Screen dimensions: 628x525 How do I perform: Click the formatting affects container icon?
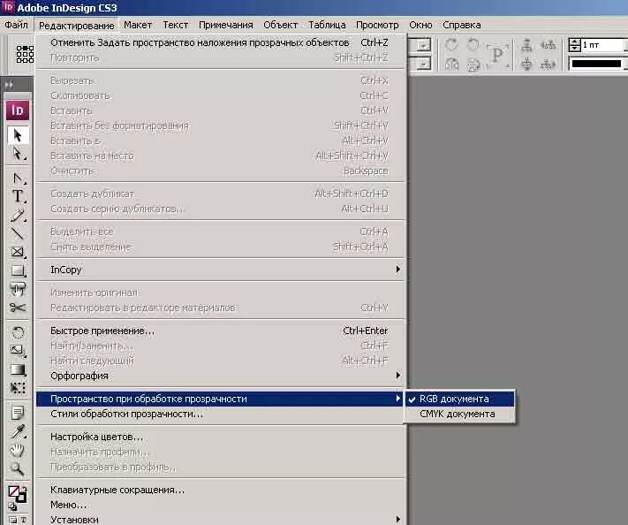click(x=13, y=520)
